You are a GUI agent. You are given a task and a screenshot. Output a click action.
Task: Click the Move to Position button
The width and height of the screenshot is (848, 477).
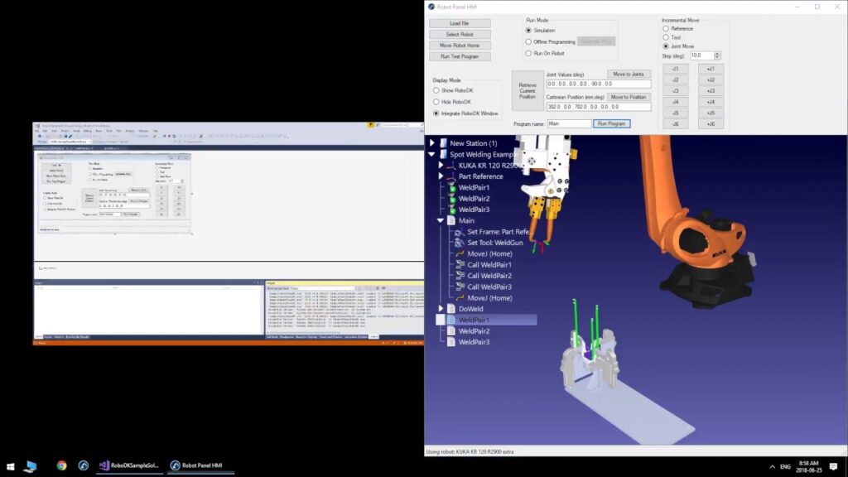[629, 97]
